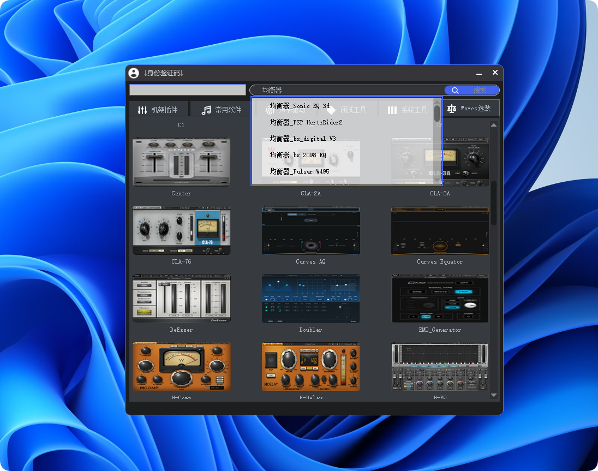Open the 机架插件 tab

(x=159, y=110)
